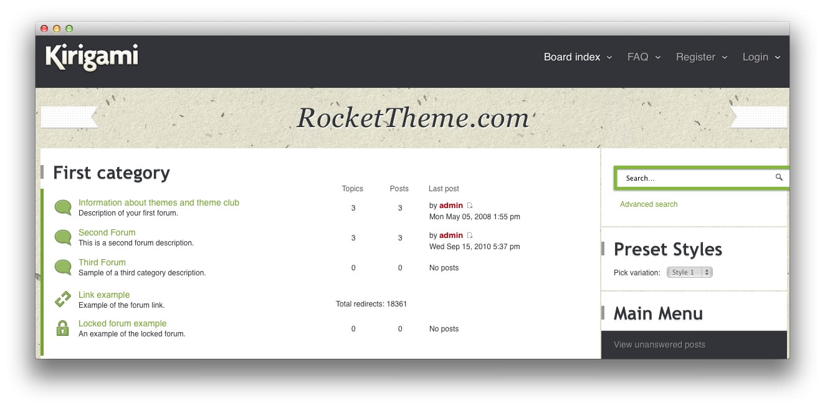Viewport: 825px width, 408px height.
Task: Click the First category heading
Action: point(112,173)
